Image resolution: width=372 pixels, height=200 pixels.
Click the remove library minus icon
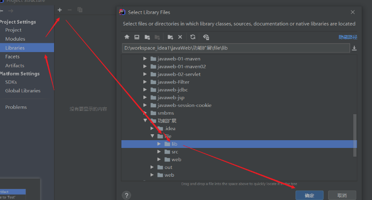click(70, 10)
